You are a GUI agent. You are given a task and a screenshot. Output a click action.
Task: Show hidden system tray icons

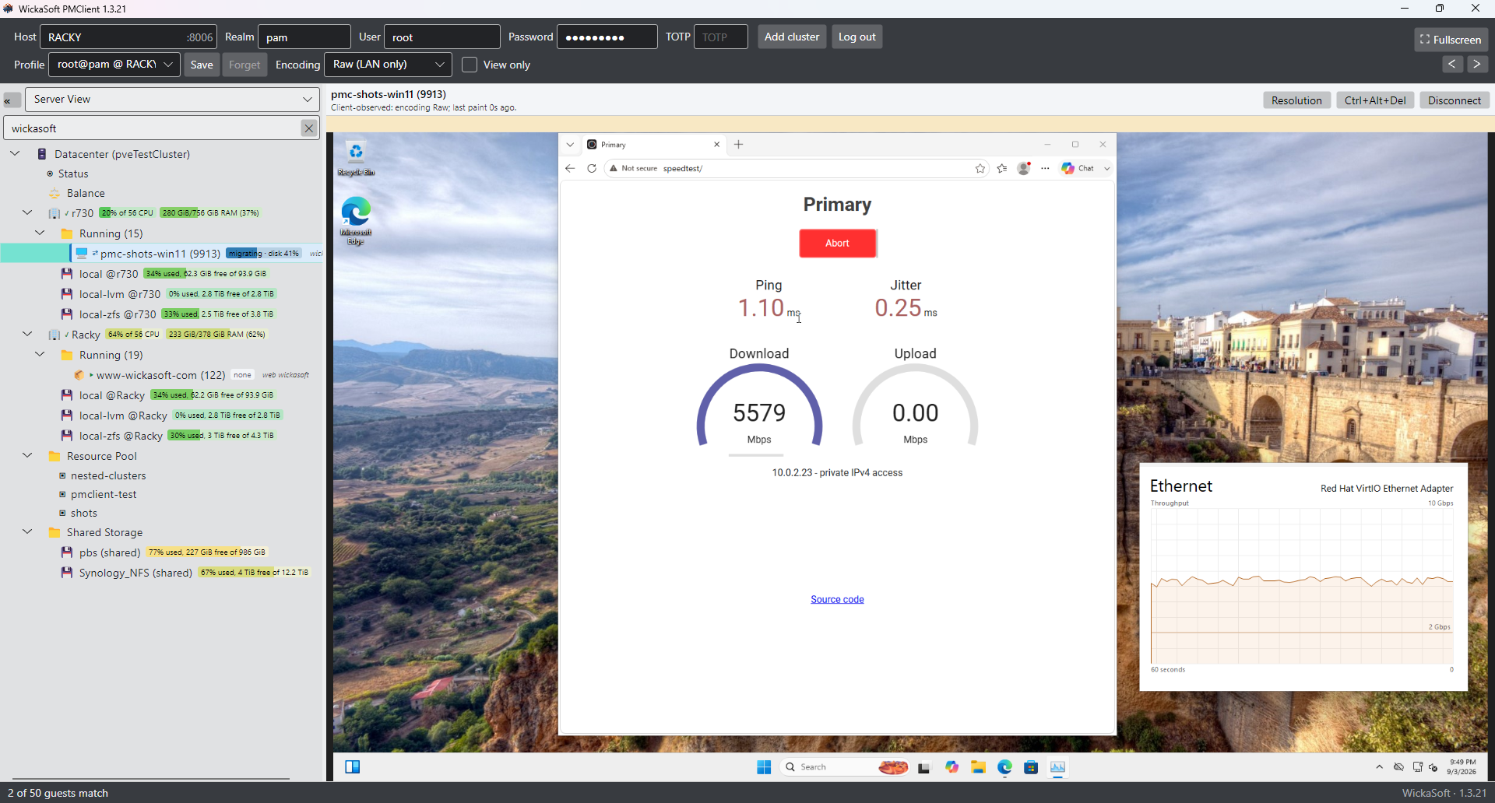point(1380,767)
